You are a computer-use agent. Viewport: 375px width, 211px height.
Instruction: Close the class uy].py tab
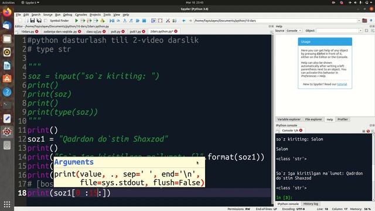pos(104,31)
